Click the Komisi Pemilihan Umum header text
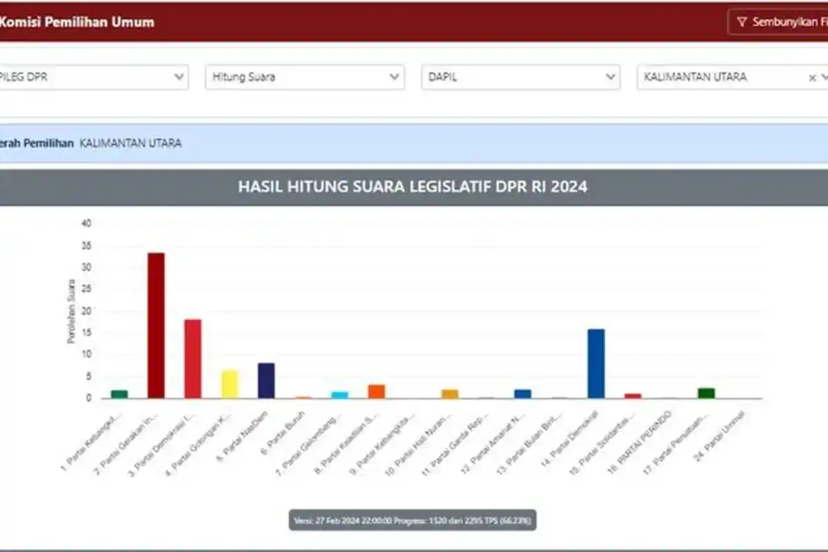 coord(77,21)
